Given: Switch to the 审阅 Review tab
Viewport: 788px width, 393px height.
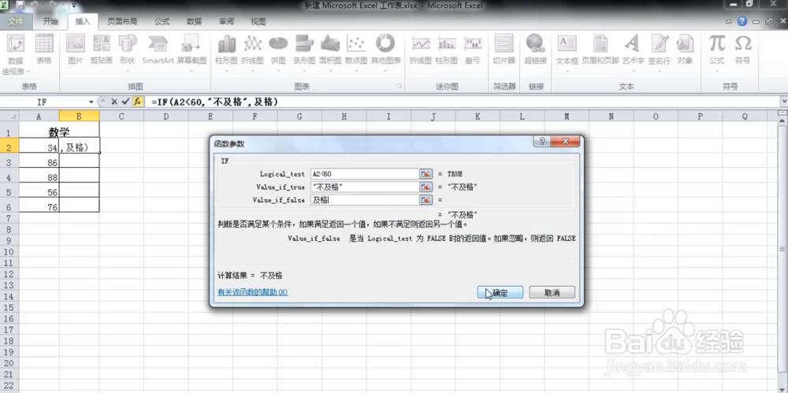Looking at the screenshot, I should 226,21.
